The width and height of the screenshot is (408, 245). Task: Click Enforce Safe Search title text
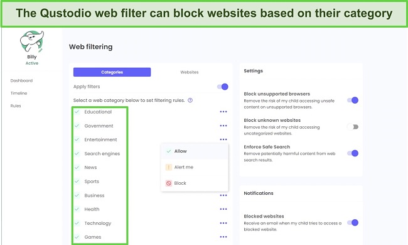click(267, 147)
